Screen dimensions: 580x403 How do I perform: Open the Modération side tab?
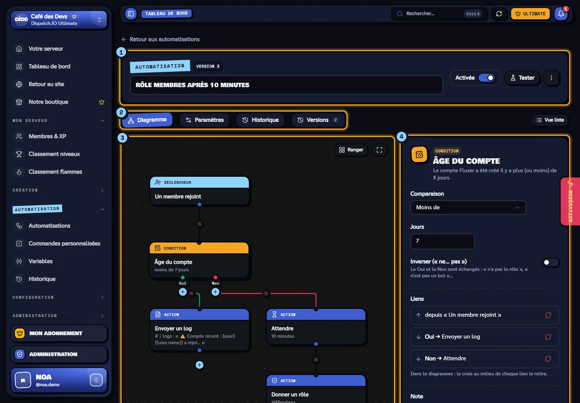click(570, 202)
